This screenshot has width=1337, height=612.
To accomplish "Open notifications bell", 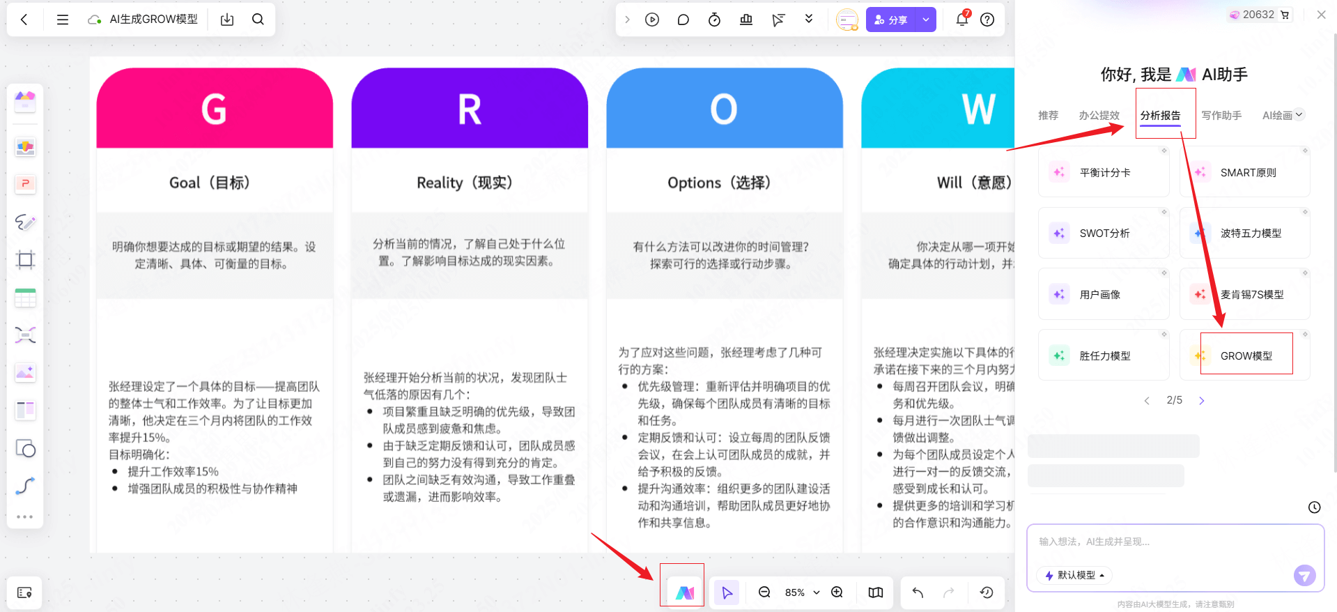I will (x=962, y=19).
